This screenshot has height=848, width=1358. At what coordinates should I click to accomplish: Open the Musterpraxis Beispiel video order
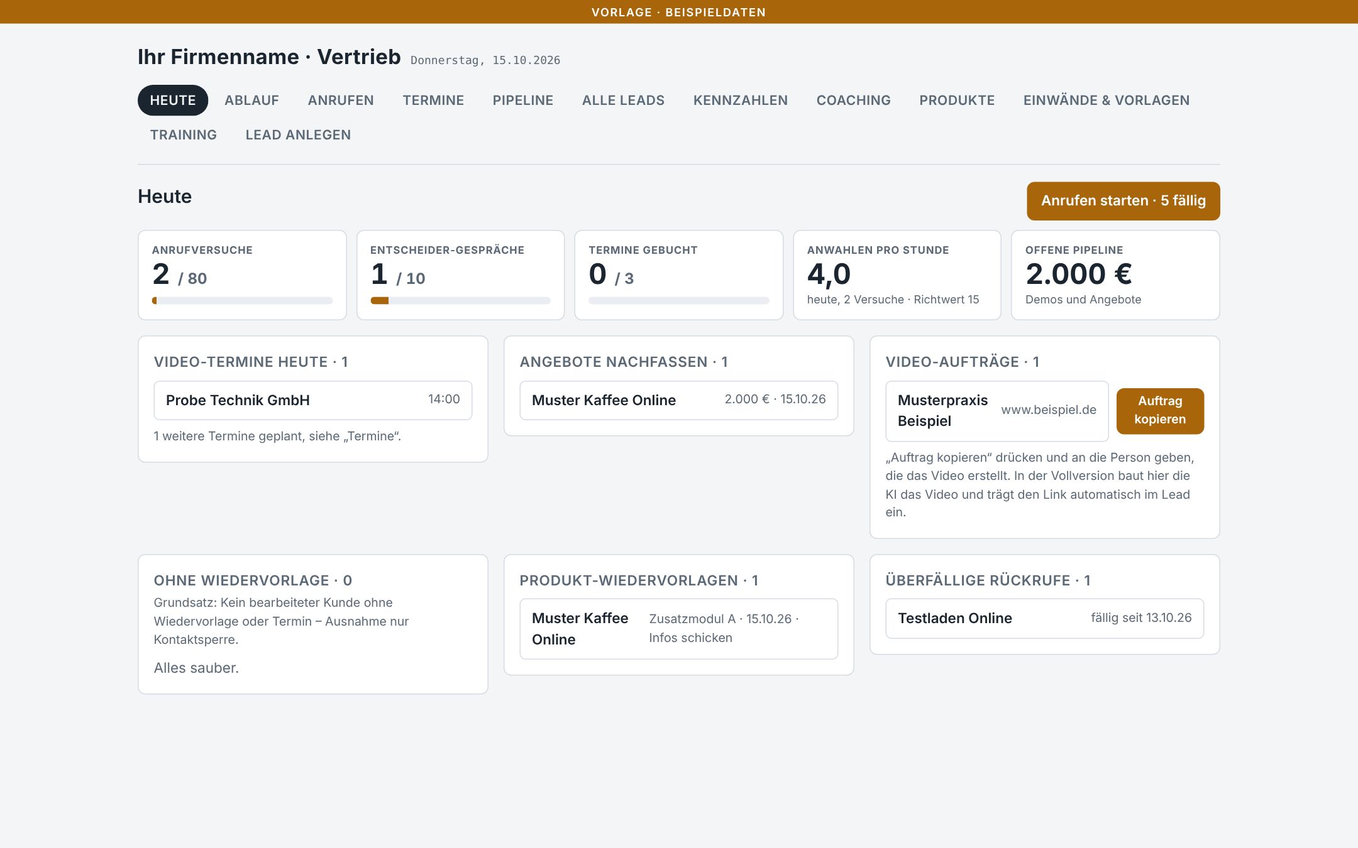click(x=997, y=411)
